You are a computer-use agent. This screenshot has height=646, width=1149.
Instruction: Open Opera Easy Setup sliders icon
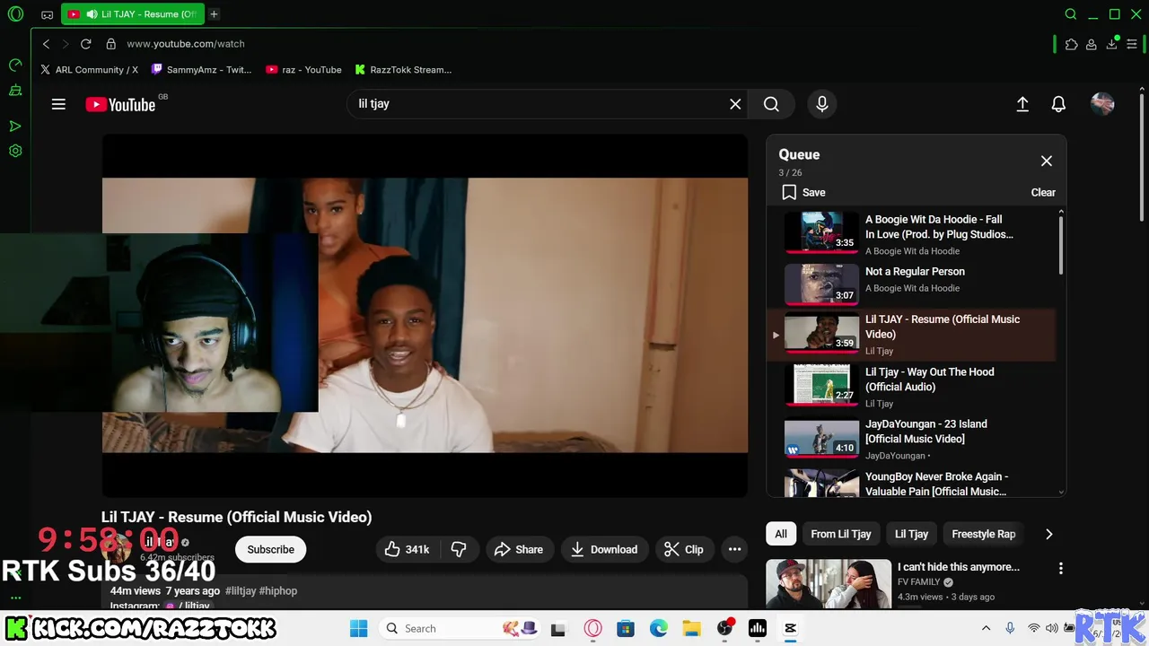click(1132, 44)
